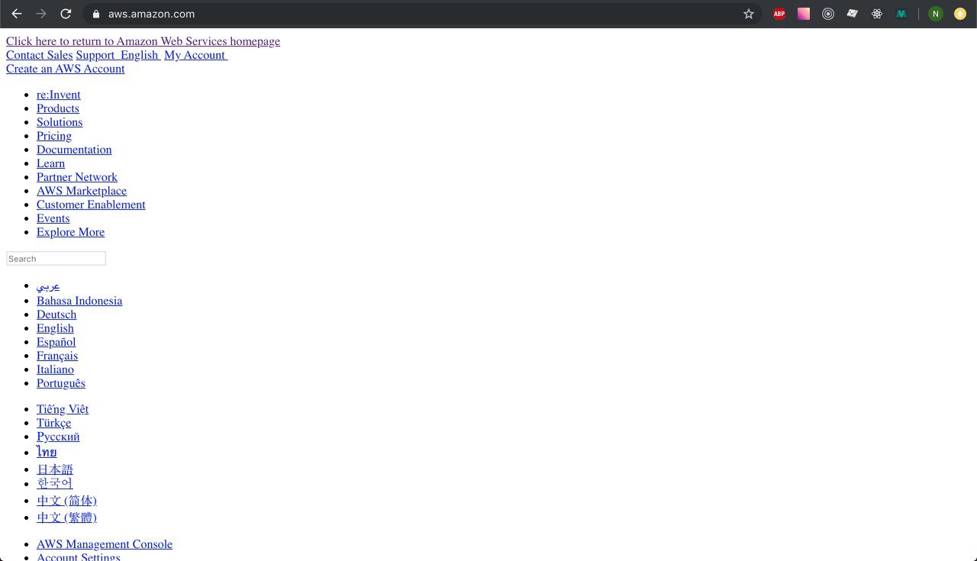Open the white tag-shaped extension icon
Viewport: 977px width, 561px height.
853,14
